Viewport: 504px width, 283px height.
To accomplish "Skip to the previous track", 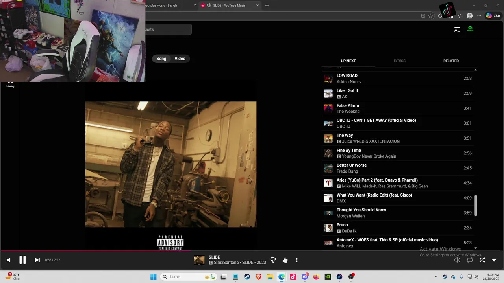I will [x=7, y=260].
